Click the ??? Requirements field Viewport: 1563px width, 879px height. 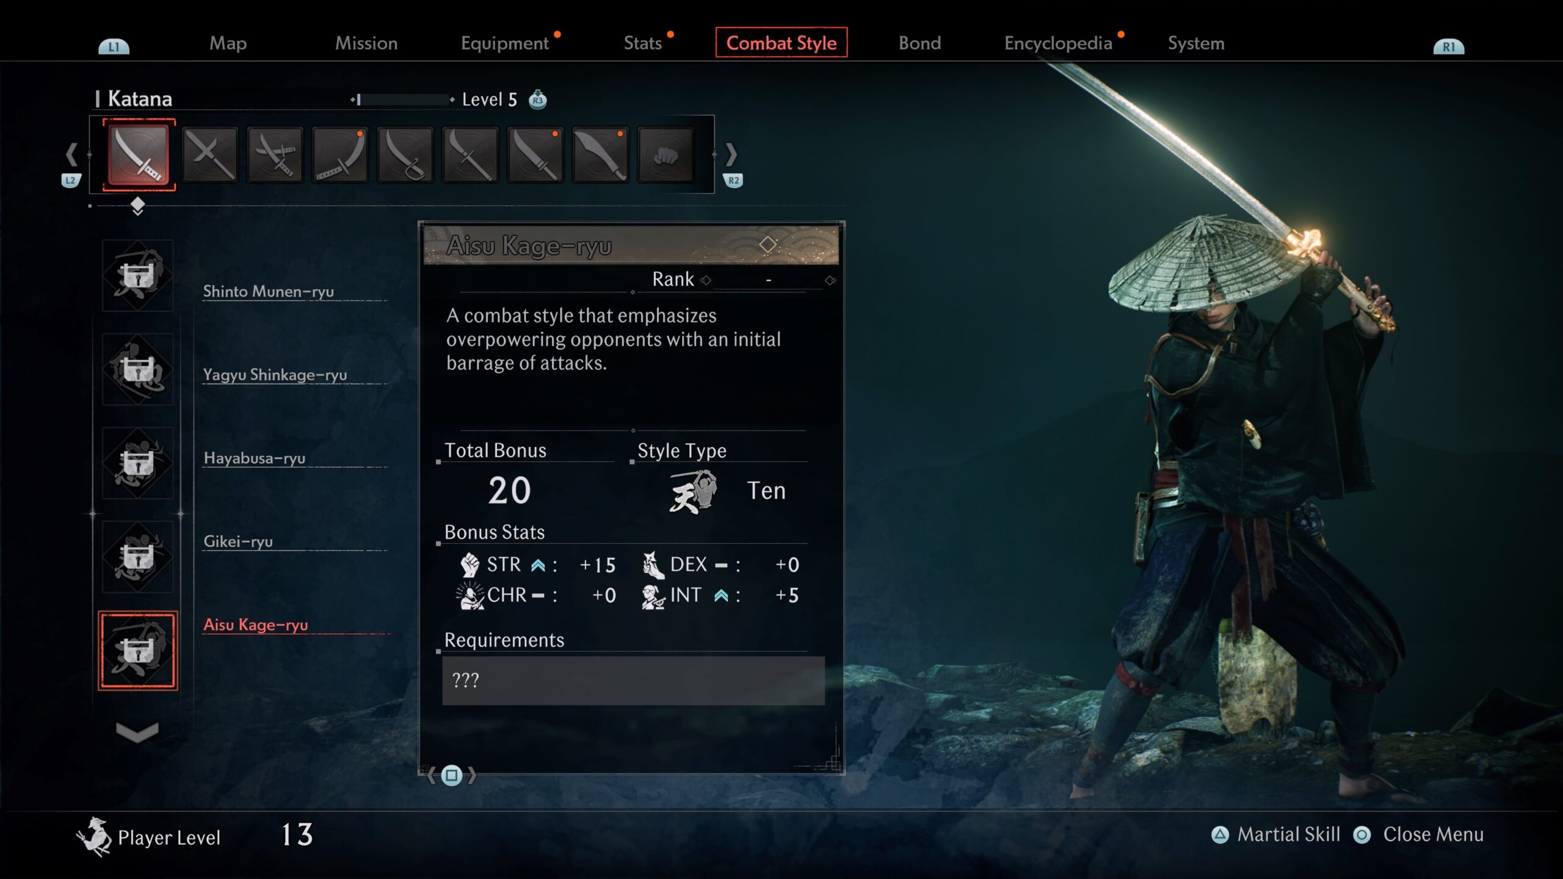click(633, 680)
